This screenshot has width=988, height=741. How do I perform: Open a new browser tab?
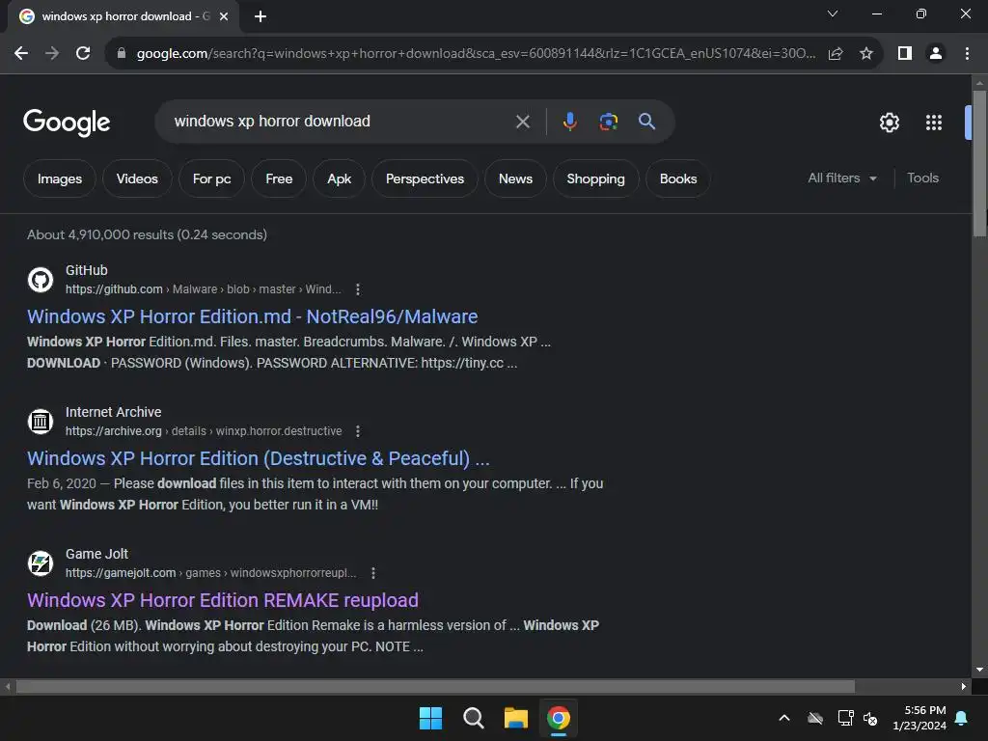pos(261,16)
